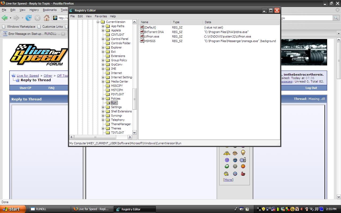The height and width of the screenshot is (213, 341).
Task: Select the ThemeManager registry key
Action: click(x=121, y=124)
